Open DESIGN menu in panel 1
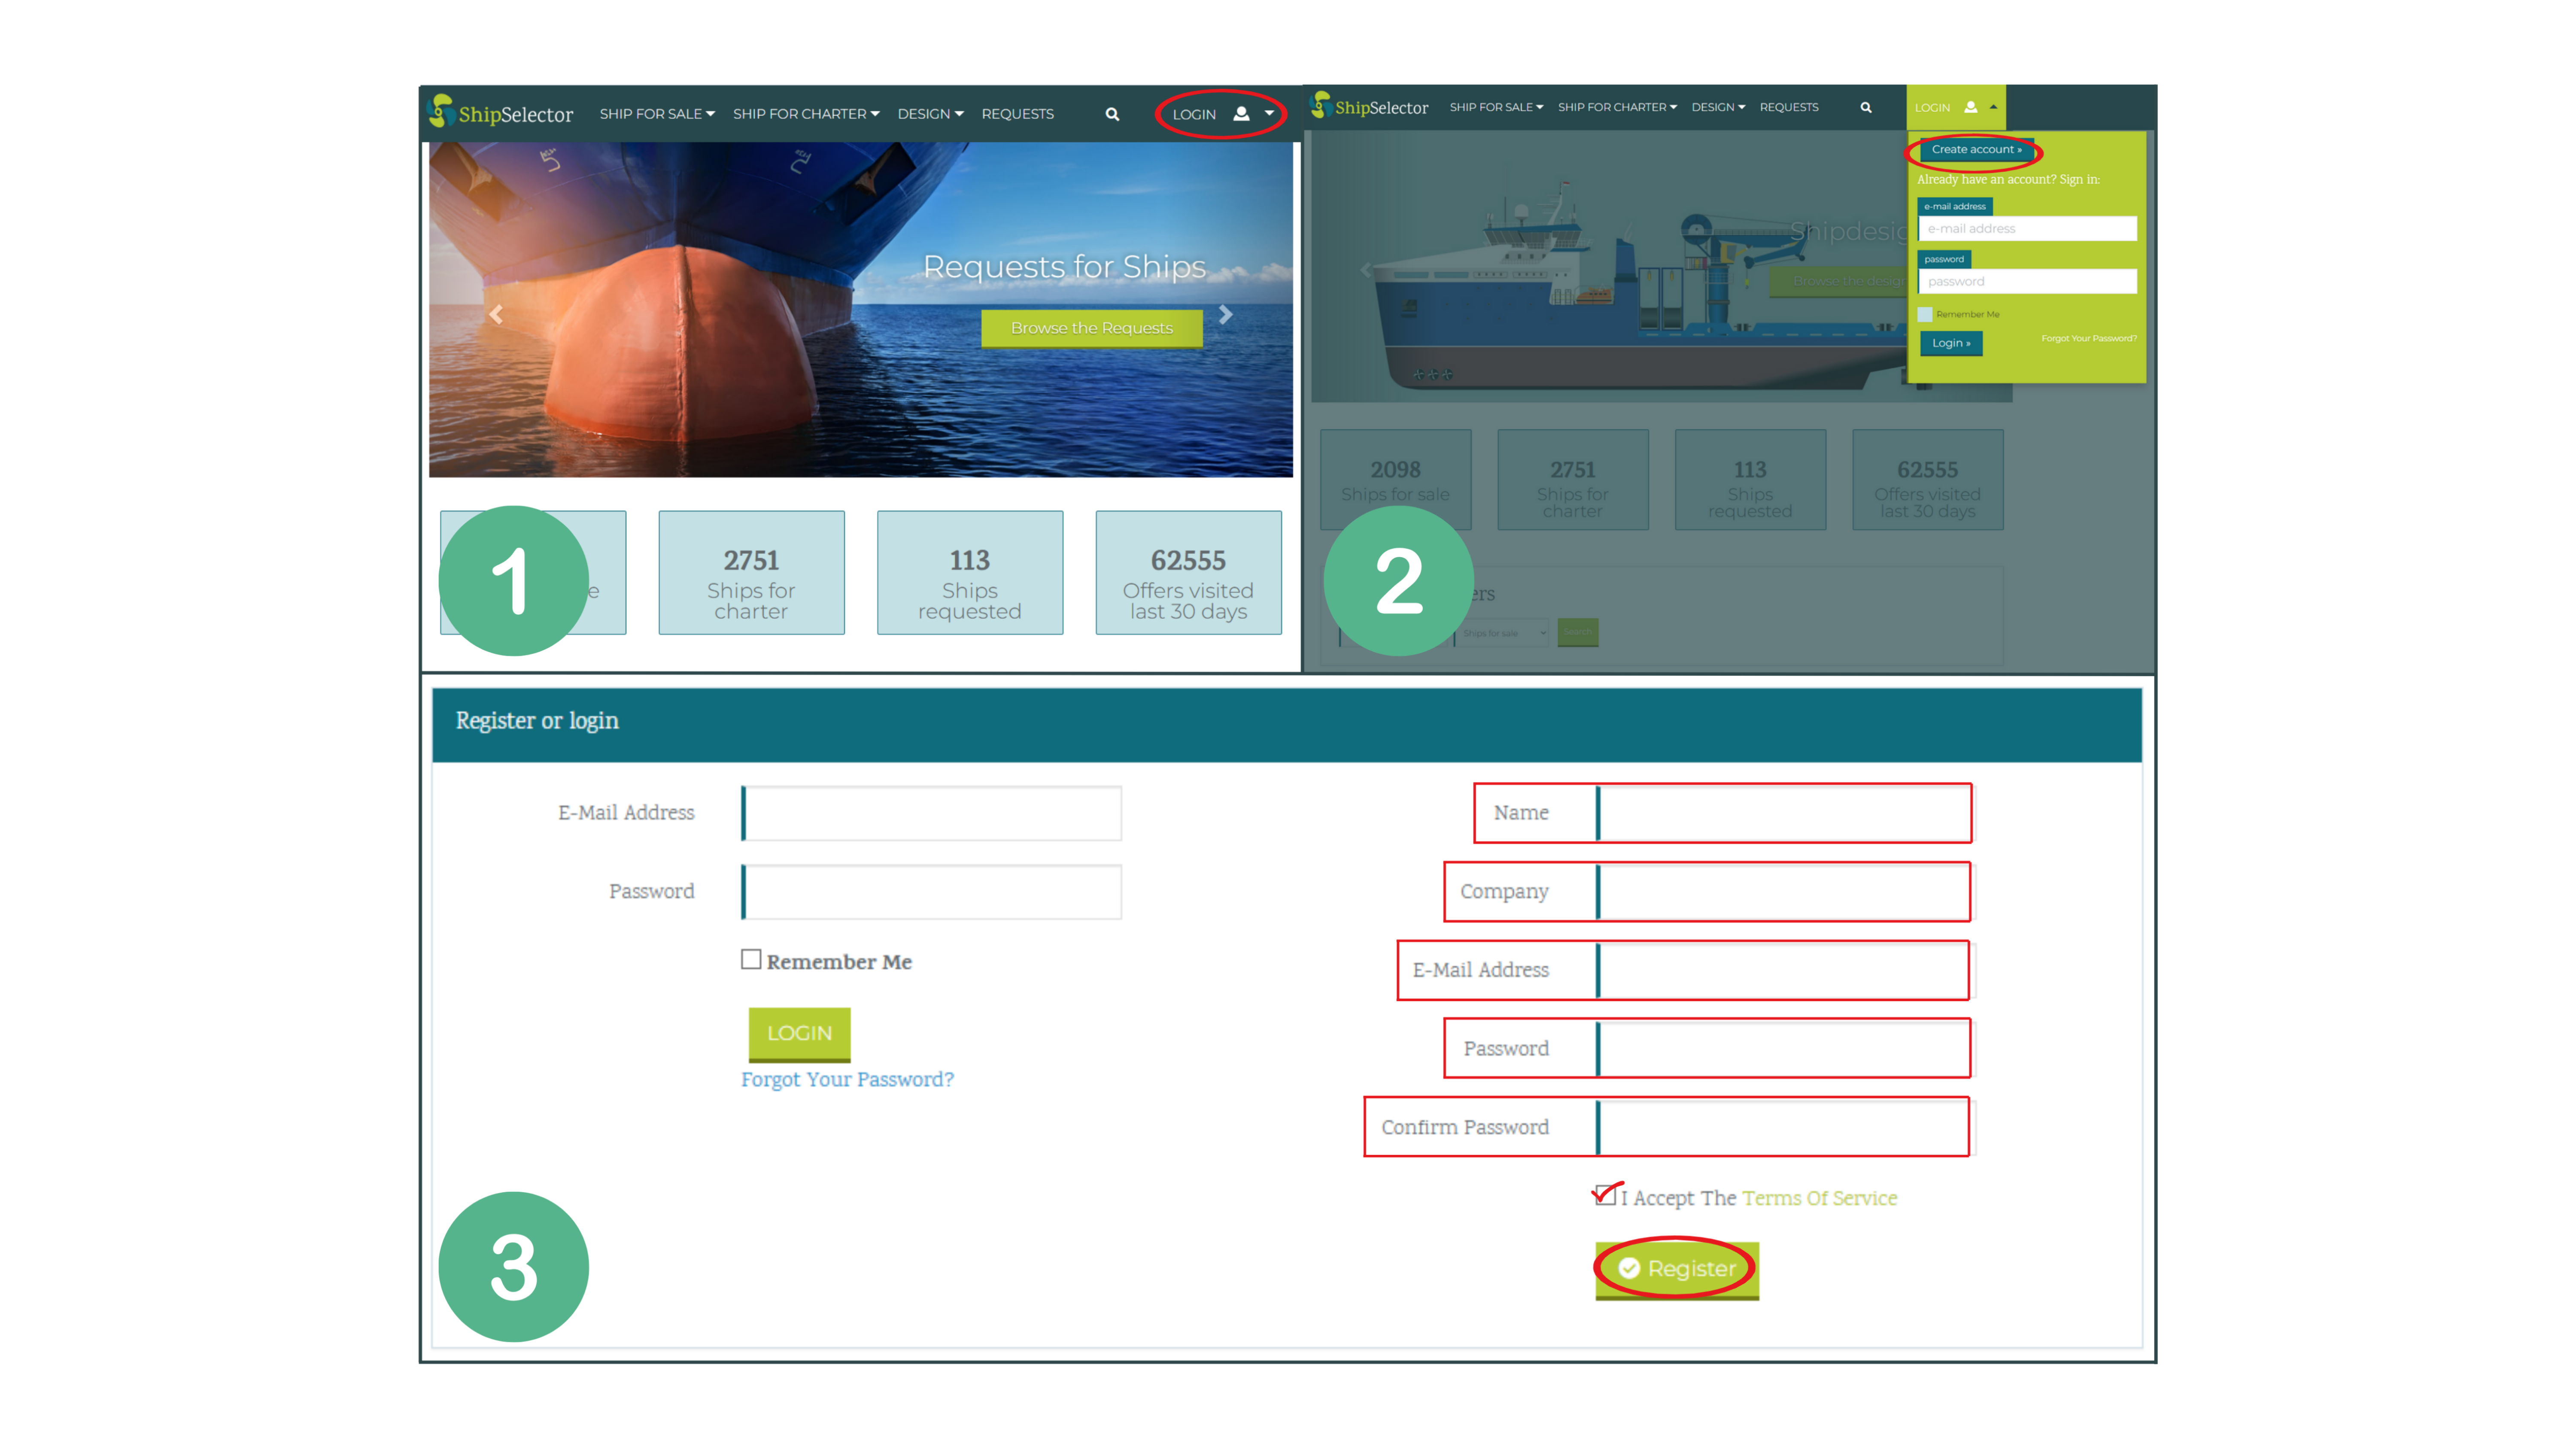The image size is (2576, 1449). [930, 114]
